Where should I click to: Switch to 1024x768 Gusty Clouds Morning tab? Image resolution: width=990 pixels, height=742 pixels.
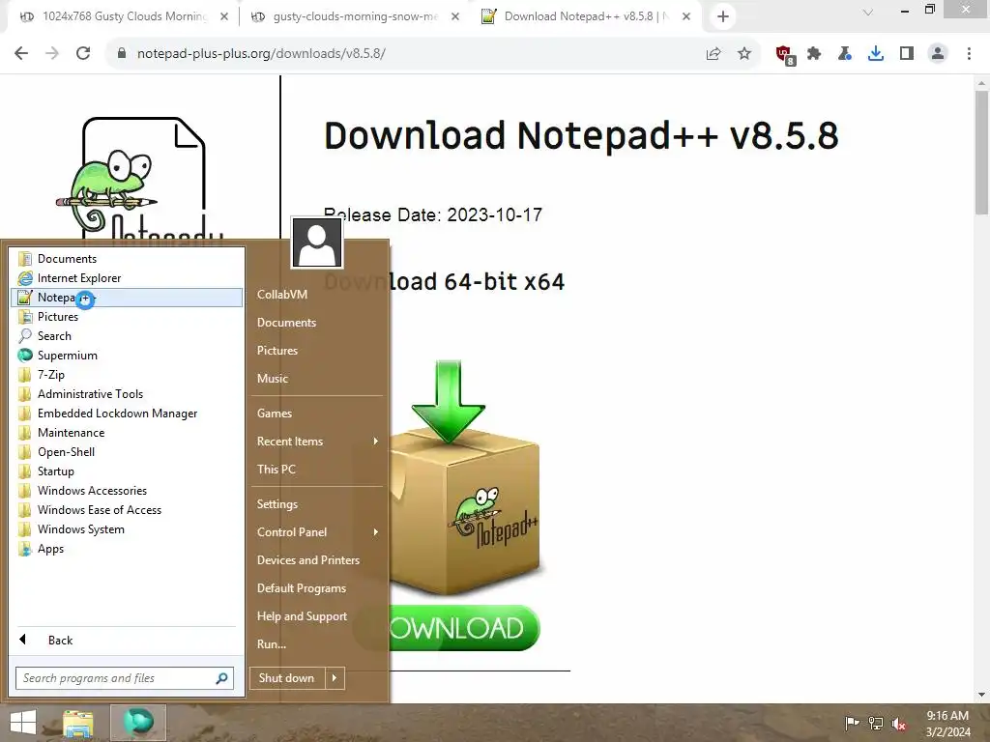coord(124,16)
